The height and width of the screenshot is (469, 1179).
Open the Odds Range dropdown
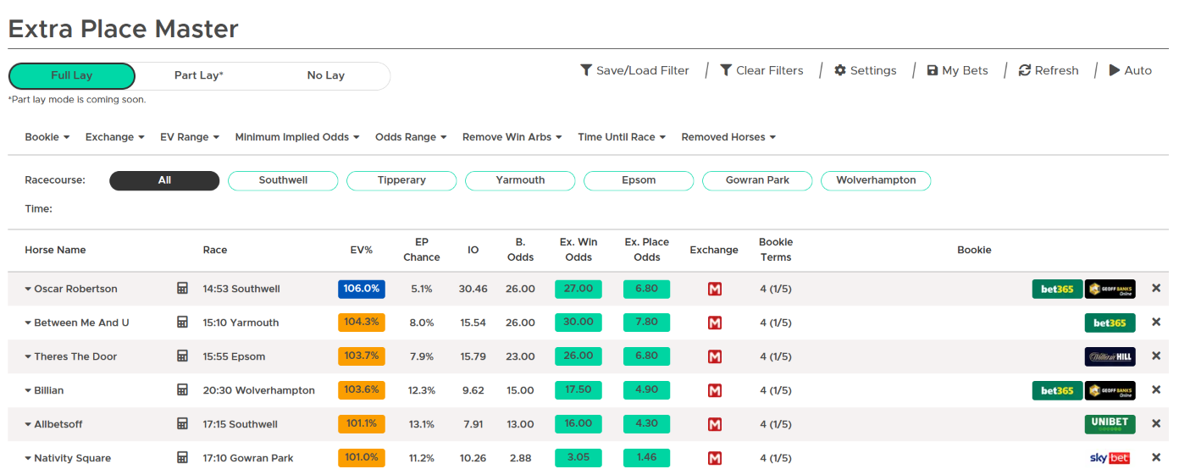[x=411, y=137]
